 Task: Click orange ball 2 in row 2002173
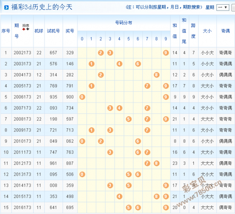pyautogui.click(x=100, y=53)
